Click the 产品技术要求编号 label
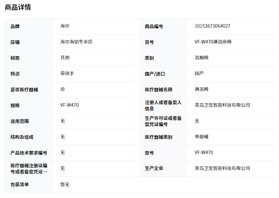279x198 pixels. (x=29, y=153)
